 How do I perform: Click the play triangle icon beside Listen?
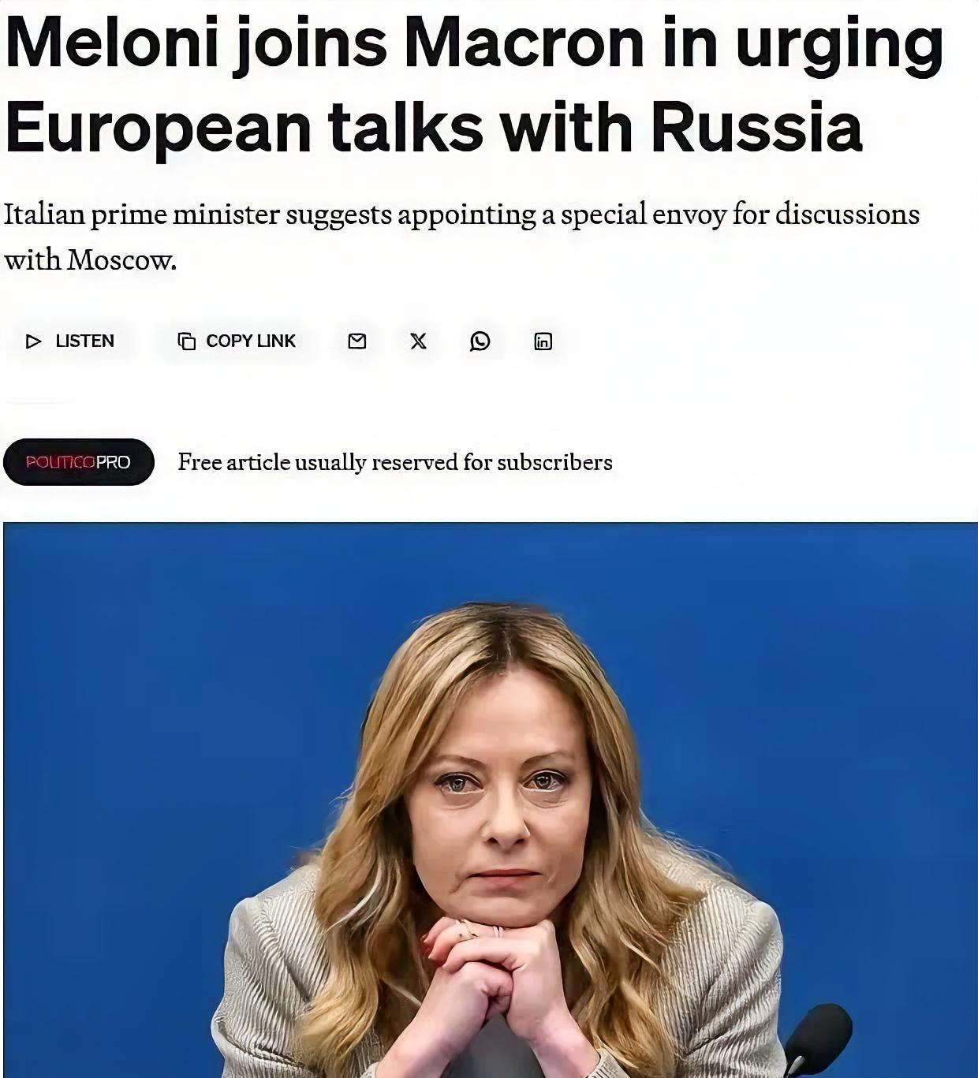click(x=33, y=341)
